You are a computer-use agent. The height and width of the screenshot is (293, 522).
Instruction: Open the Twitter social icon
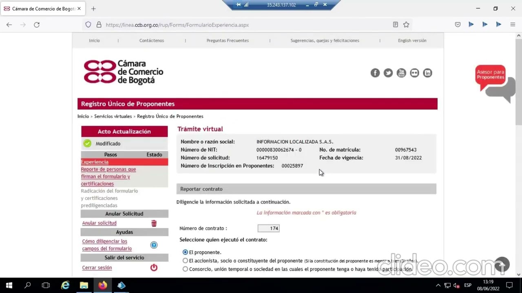point(388,73)
